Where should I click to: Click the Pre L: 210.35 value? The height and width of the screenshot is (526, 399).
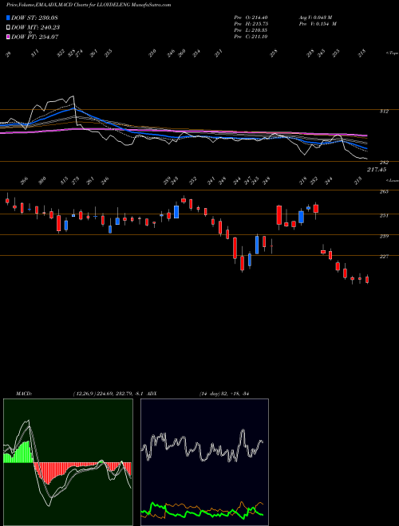(251, 30)
